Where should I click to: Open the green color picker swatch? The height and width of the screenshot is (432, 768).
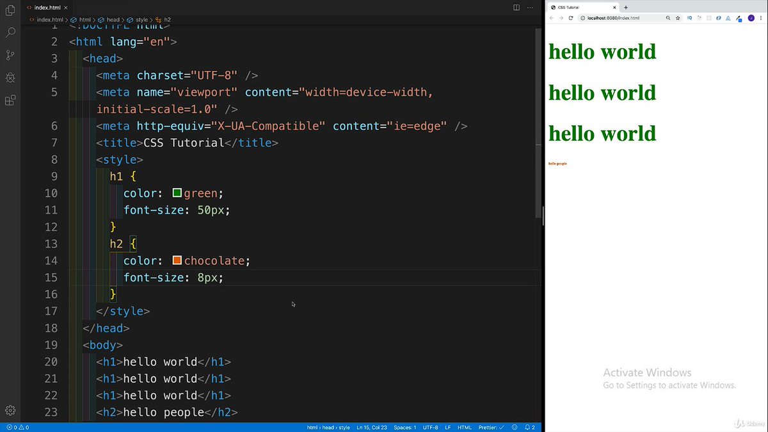177,193
